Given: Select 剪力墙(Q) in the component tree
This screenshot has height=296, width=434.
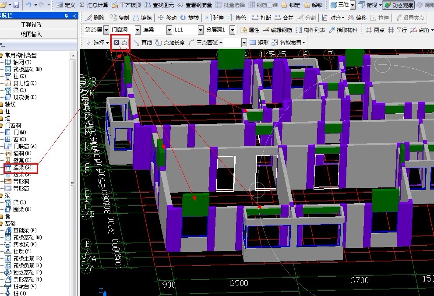Looking at the screenshot, I should pos(21,83).
